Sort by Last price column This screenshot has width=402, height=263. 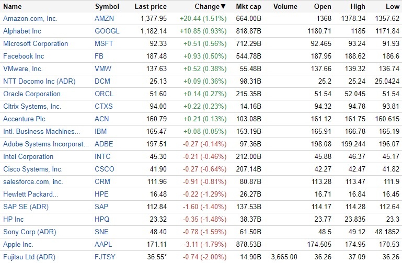[x=151, y=7]
